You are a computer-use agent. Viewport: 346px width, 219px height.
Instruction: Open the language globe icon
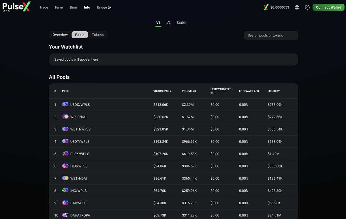tap(297, 7)
